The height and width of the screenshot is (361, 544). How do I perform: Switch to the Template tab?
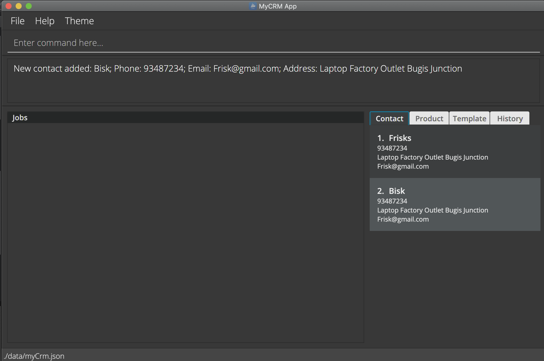click(469, 118)
